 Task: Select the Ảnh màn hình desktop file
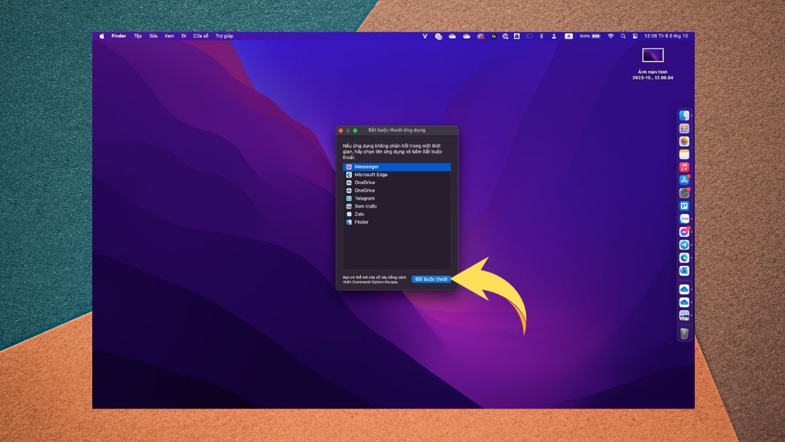click(653, 64)
